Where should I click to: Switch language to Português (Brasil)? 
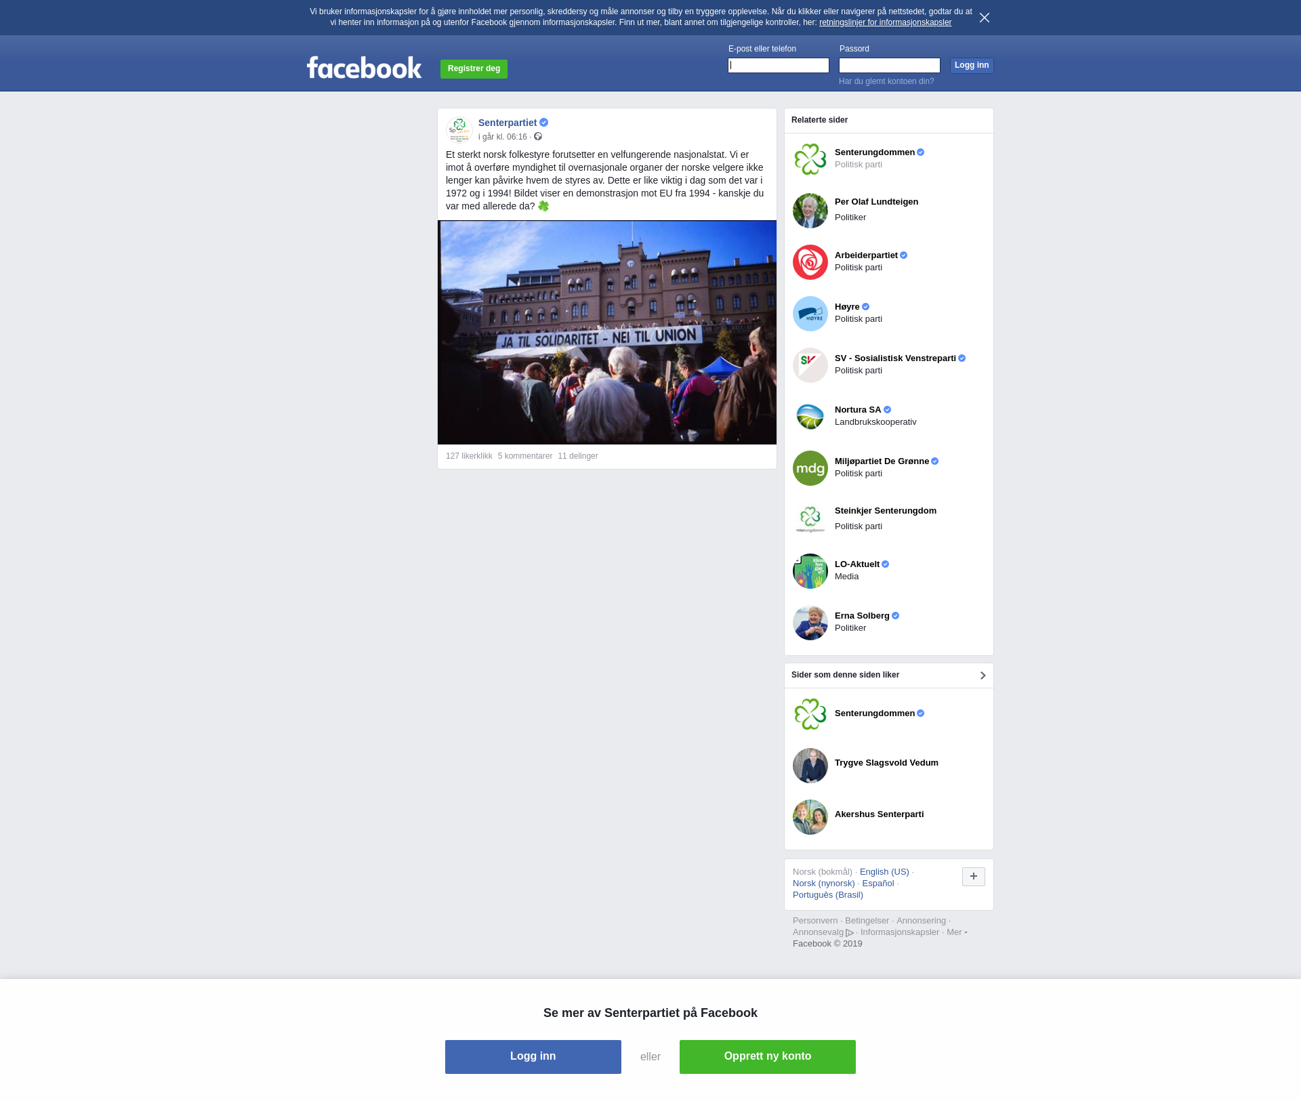[x=828, y=895]
